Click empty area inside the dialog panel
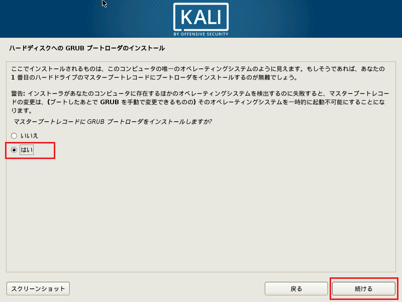Image resolution: width=402 pixels, height=302 pixels. pos(200,210)
